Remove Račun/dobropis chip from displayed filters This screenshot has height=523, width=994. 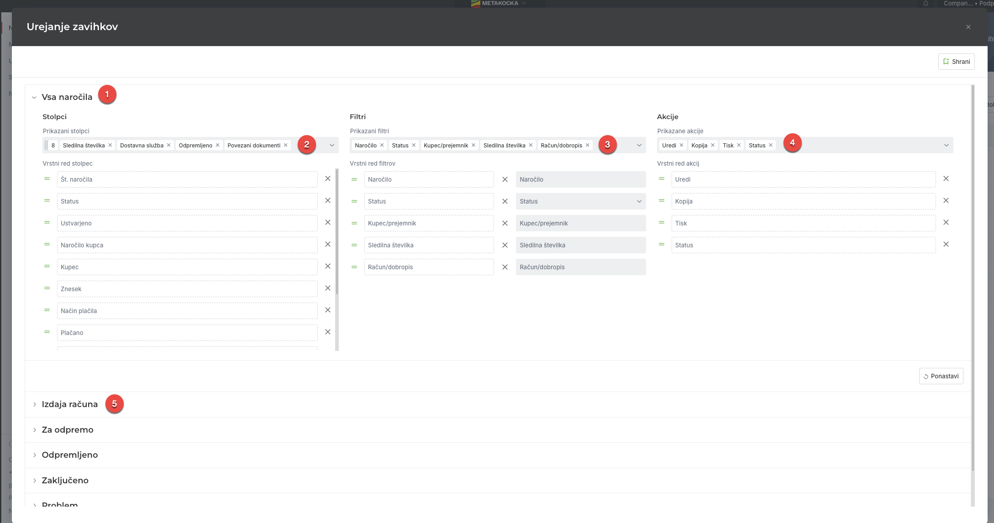[588, 145]
